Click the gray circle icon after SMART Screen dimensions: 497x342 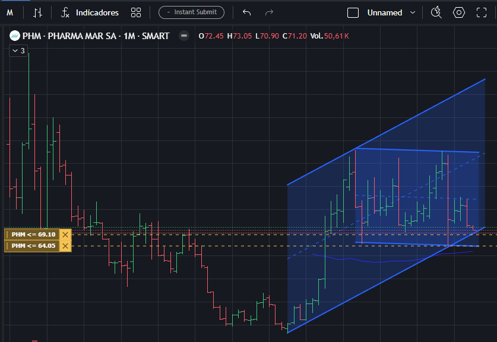(184, 36)
